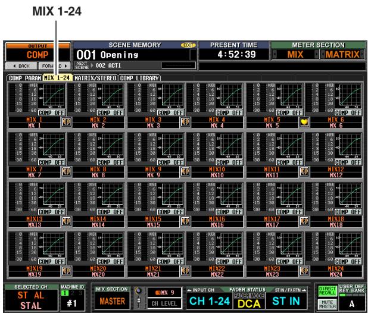
Task: Open the COMP LIBRARY tab
Action: coord(140,78)
